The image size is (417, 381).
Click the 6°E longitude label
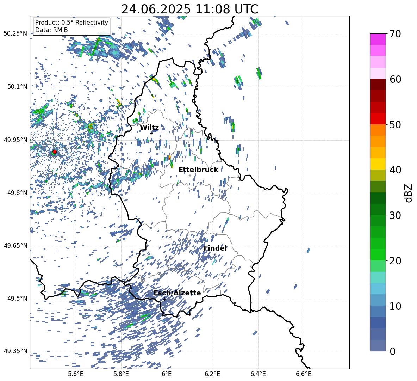pyautogui.click(x=167, y=374)
